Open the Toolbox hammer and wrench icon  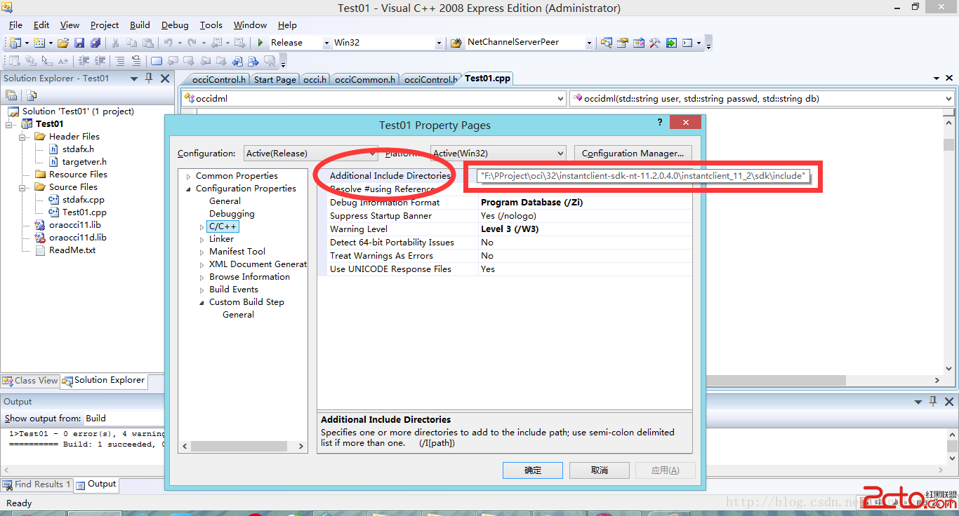[x=655, y=43]
